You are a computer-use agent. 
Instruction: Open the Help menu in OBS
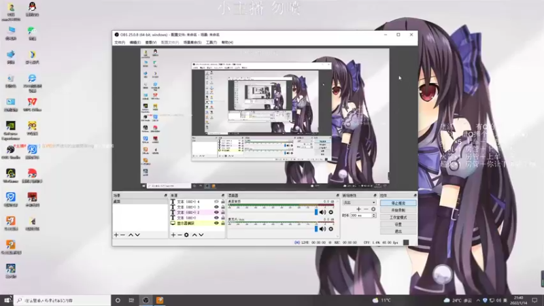pos(227,42)
